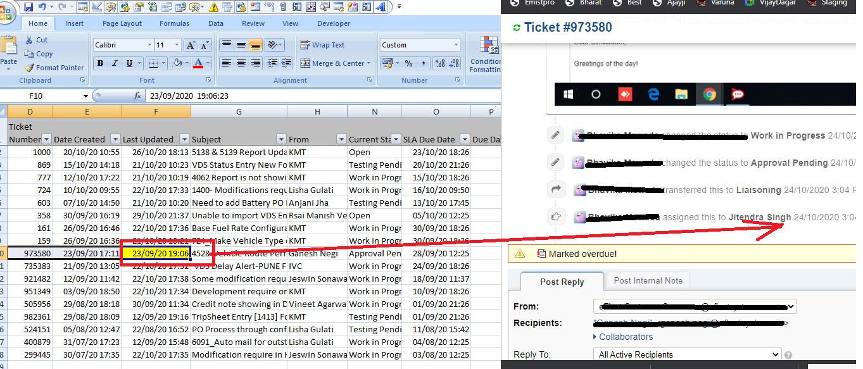The image size is (863, 369).
Task: Toggle Underline formatting
Action: [x=129, y=63]
